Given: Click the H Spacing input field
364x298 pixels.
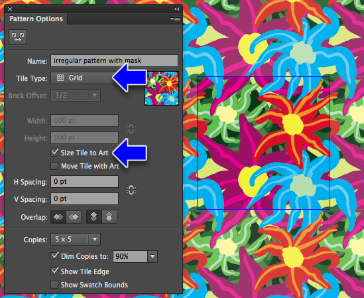Looking at the screenshot, I should [x=84, y=182].
